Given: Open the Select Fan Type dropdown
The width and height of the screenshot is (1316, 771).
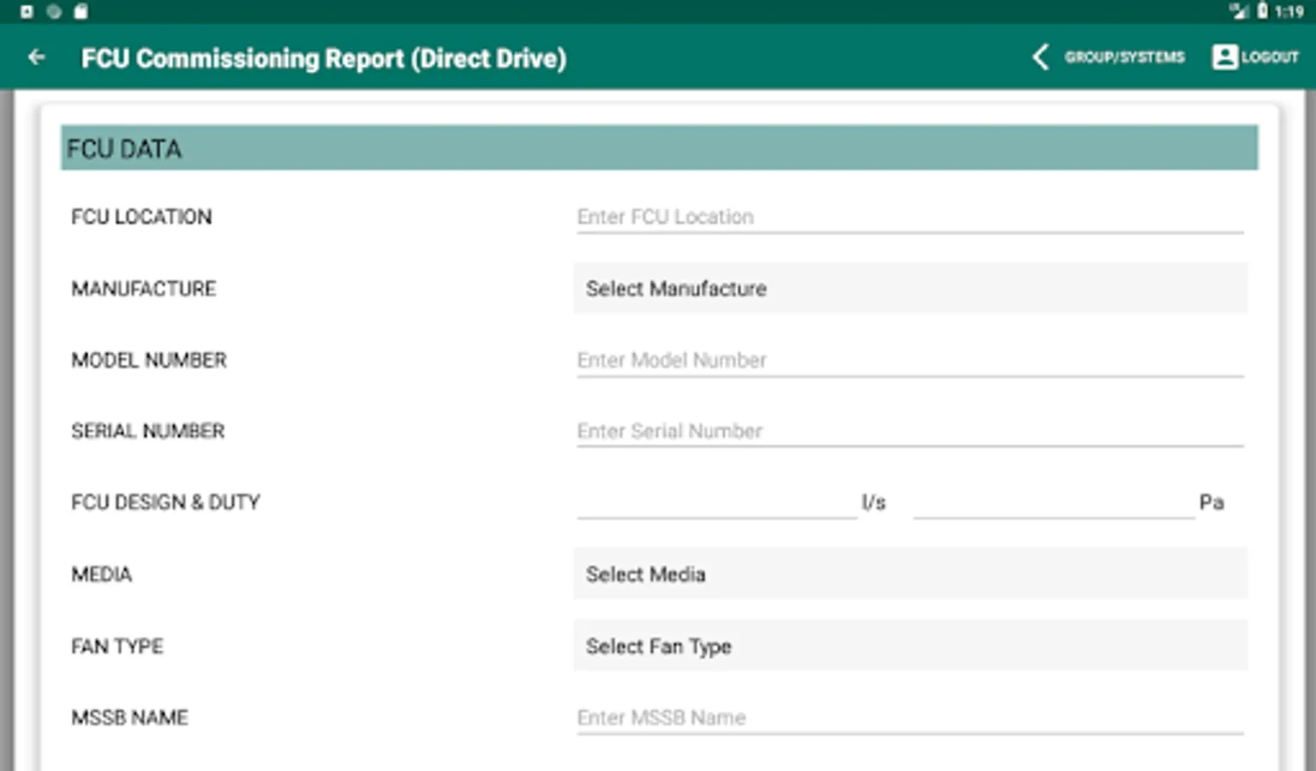Looking at the screenshot, I should pyautogui.click(x=910, y=646).
